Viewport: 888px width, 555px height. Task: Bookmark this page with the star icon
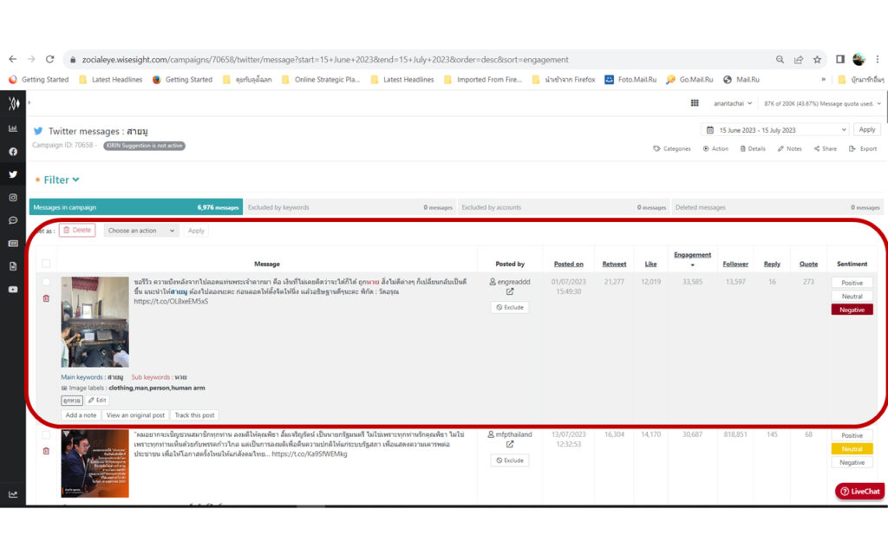point(817,60)
